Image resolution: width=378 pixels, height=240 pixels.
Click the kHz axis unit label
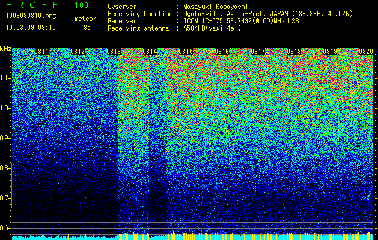[5, 49]
